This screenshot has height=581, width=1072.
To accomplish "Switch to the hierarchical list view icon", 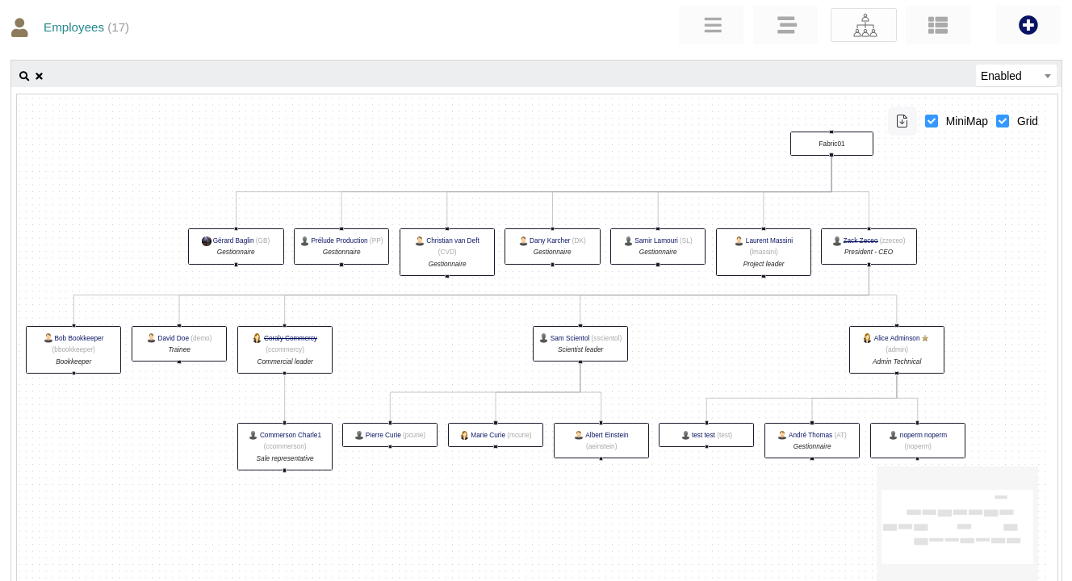I will tap(786, 25).
